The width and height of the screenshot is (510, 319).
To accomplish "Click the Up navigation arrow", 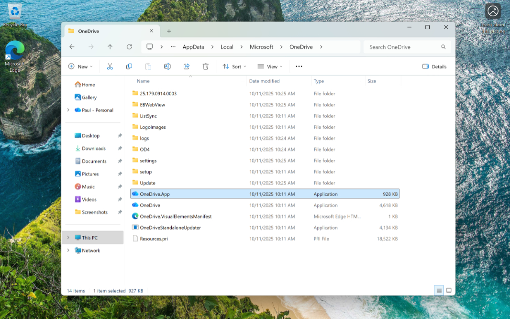I will point(110,46).
